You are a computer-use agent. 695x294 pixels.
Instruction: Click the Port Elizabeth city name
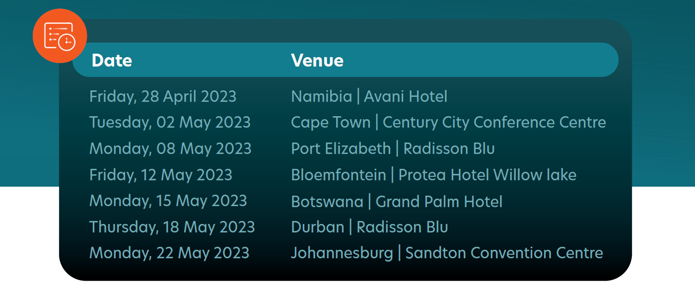[341, 149]
